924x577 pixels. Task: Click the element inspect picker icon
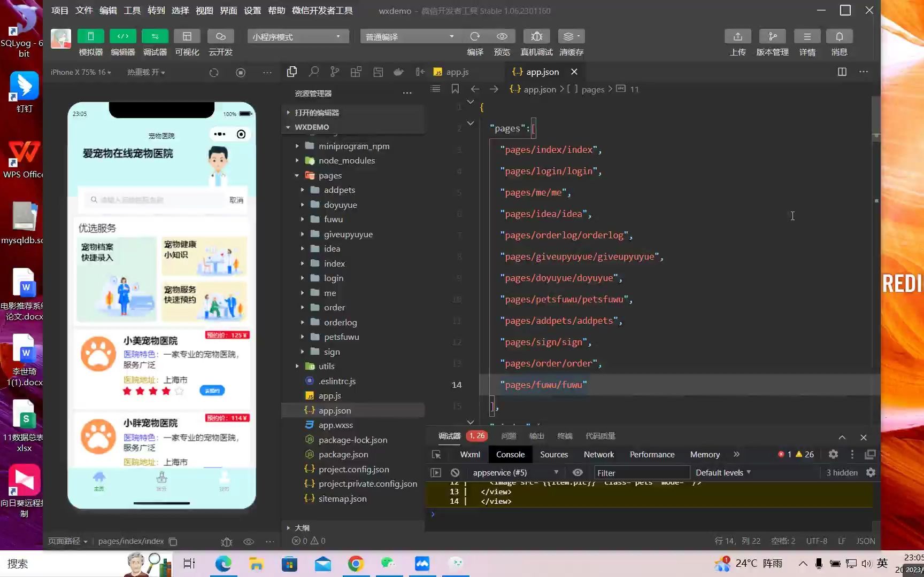[x=436, y=454]
